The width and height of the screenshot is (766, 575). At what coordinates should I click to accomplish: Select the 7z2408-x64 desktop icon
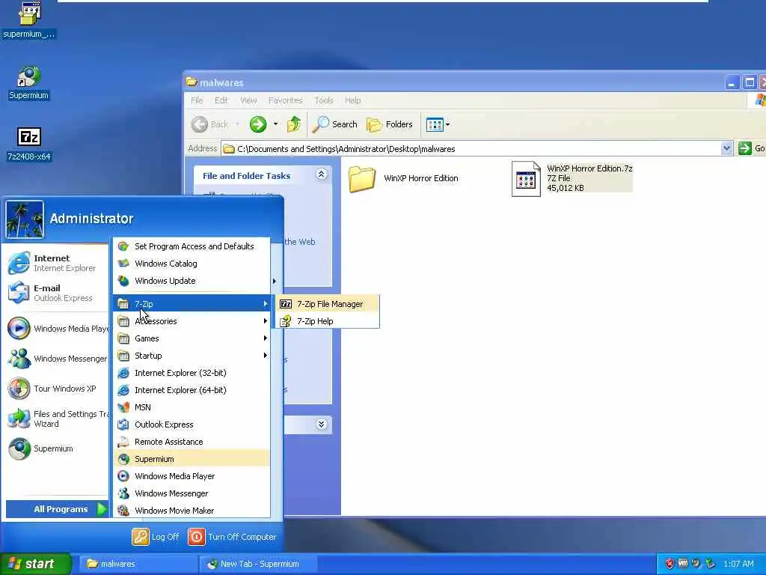click(29, 144)
